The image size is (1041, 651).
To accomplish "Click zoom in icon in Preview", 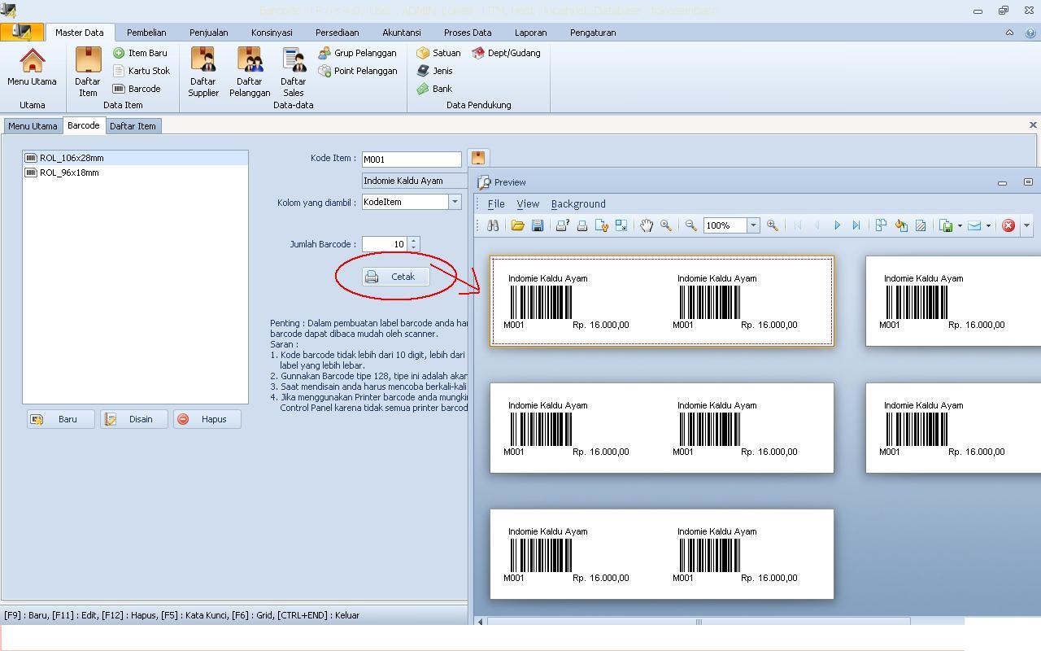I will [x=773, y=225].
